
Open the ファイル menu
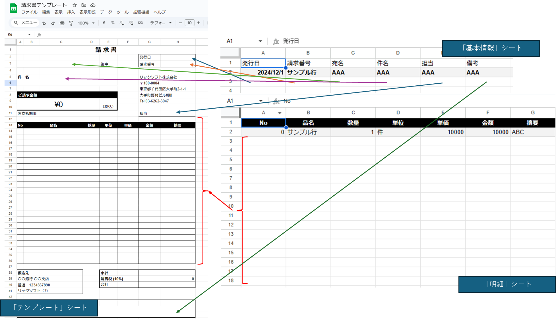[x=29, y=12]
